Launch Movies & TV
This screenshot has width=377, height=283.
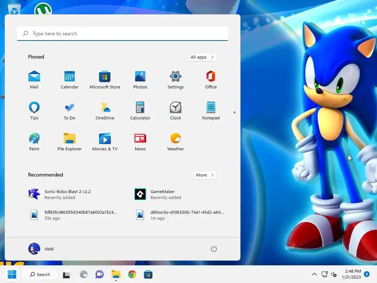point(105,142)
